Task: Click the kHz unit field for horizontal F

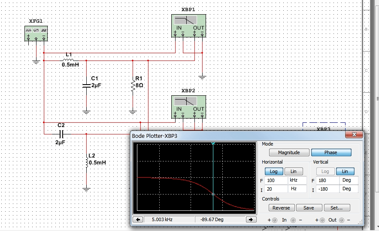Action: (297, 180)
